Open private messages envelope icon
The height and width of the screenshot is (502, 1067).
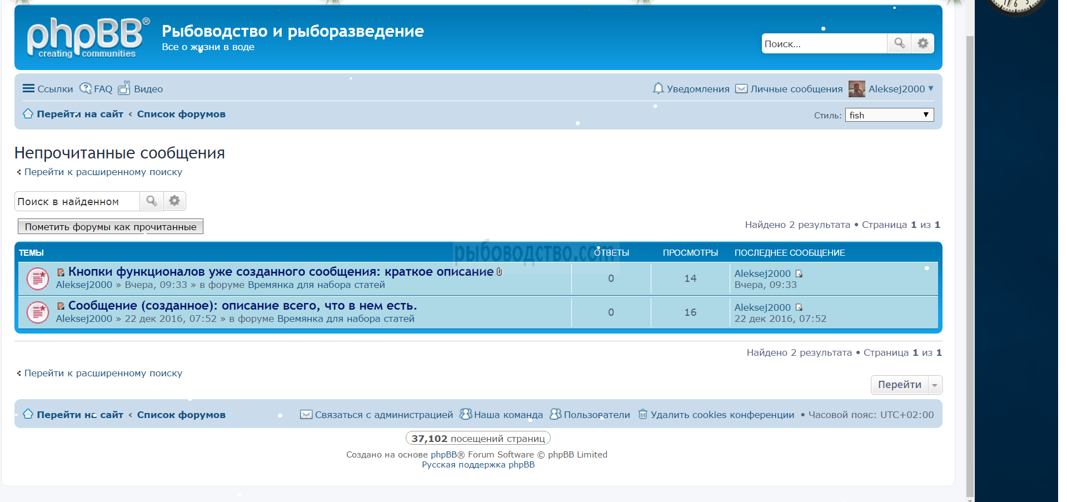pos(741,89)
